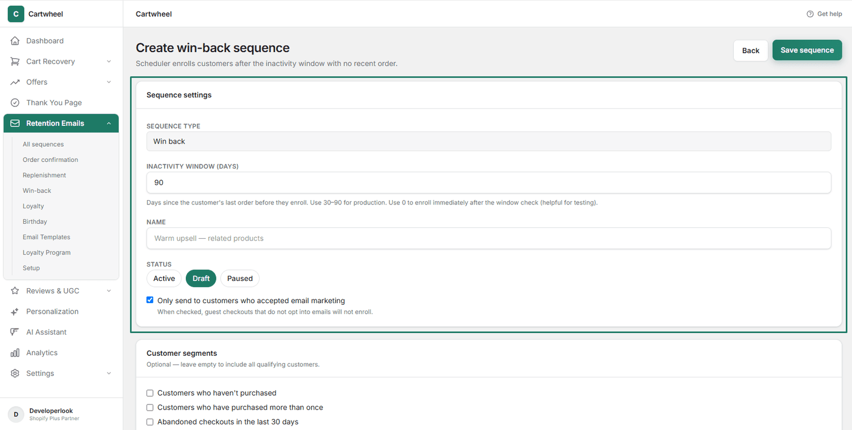Click the Thank You Page checkmark icon

[15, 103]
